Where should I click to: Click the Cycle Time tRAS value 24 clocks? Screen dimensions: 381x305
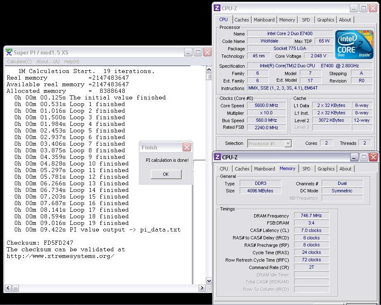(x=311, y=252)
